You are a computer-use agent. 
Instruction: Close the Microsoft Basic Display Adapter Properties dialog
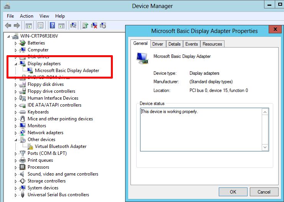(275, 29)
